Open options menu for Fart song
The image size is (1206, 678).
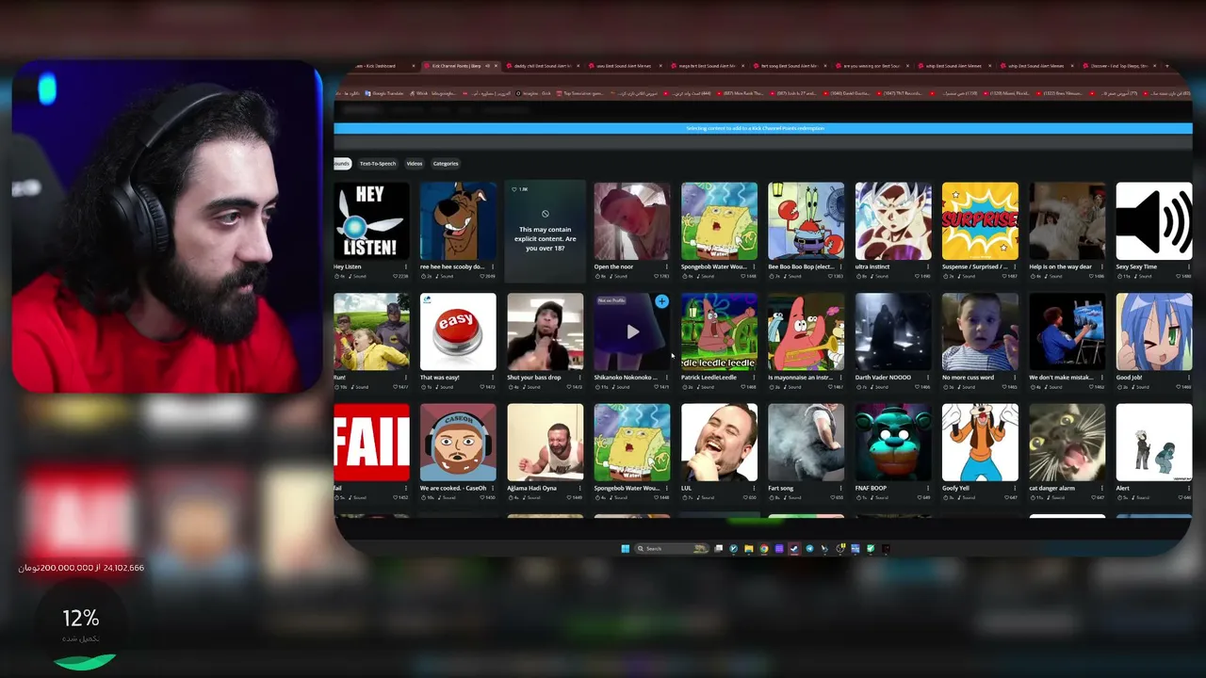841,488
